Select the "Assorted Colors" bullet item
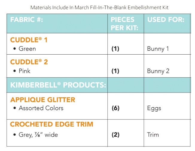The image size is (195, 151). coord(41,108)
